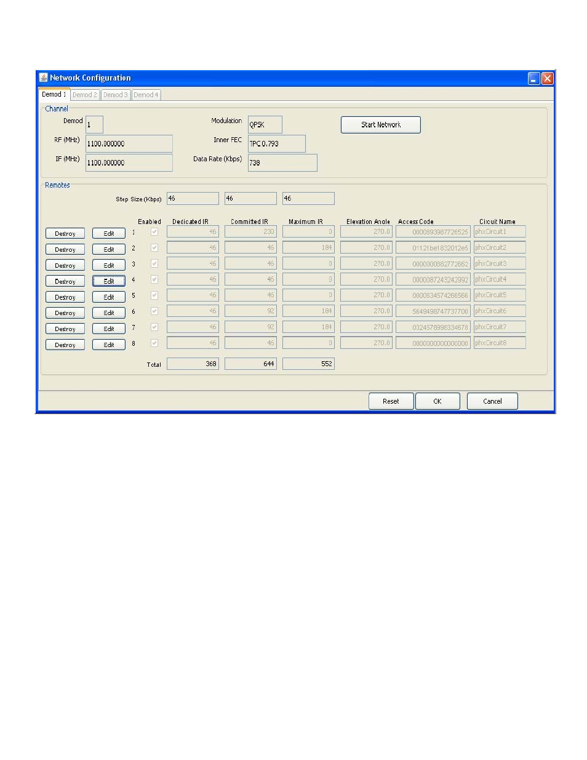This screenshot has width=587, height=760.
Task: Destroy remote 2
Action: [65, 249]
